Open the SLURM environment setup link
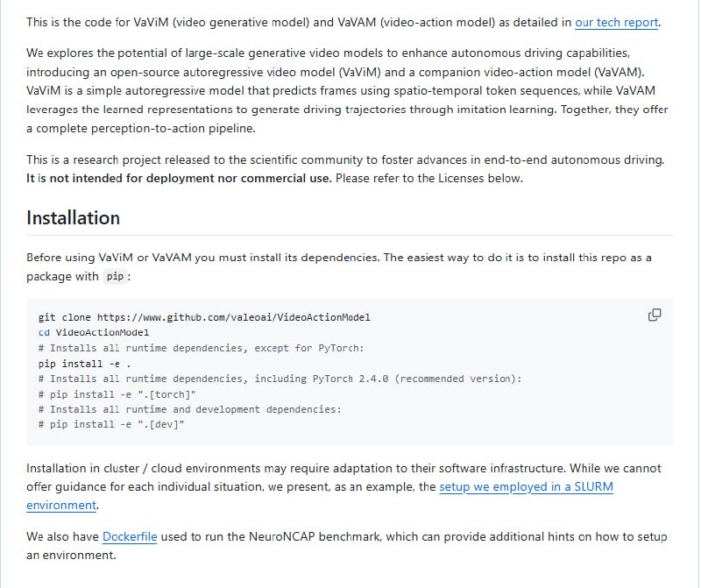The image size is (701, 588). pyautogui.click(x=526, y=486)
